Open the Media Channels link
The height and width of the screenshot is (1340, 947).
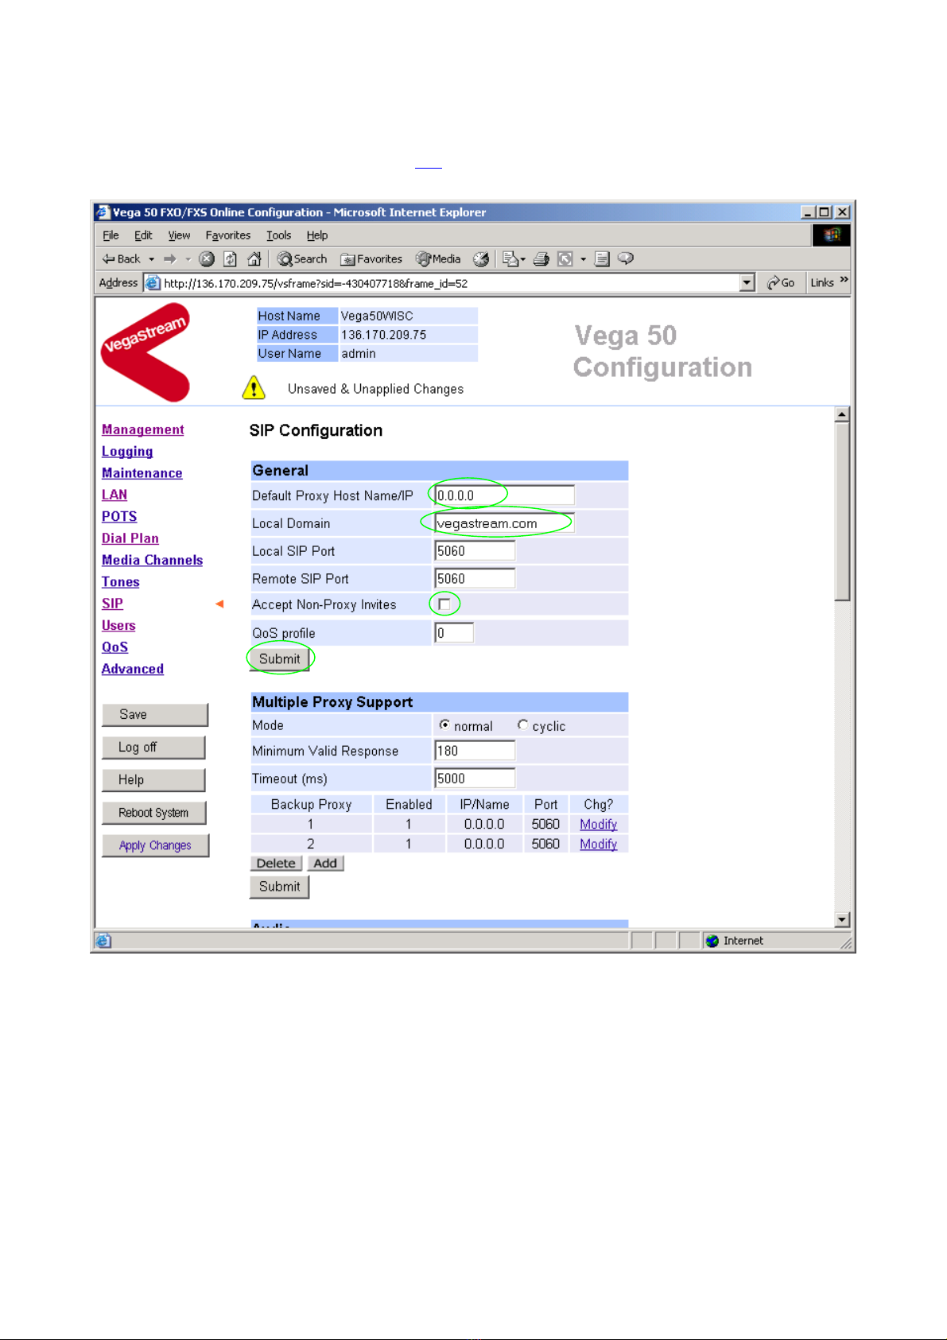152,560
